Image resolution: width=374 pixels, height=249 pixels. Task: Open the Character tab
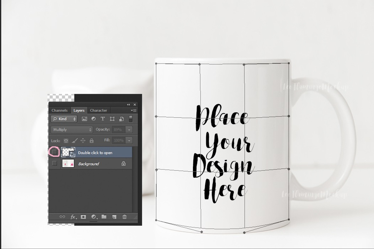click(98, 110)
